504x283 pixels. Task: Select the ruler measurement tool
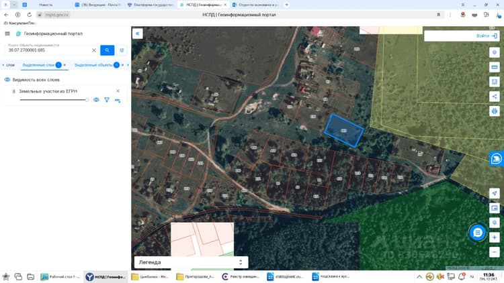[x=495, y=67]
